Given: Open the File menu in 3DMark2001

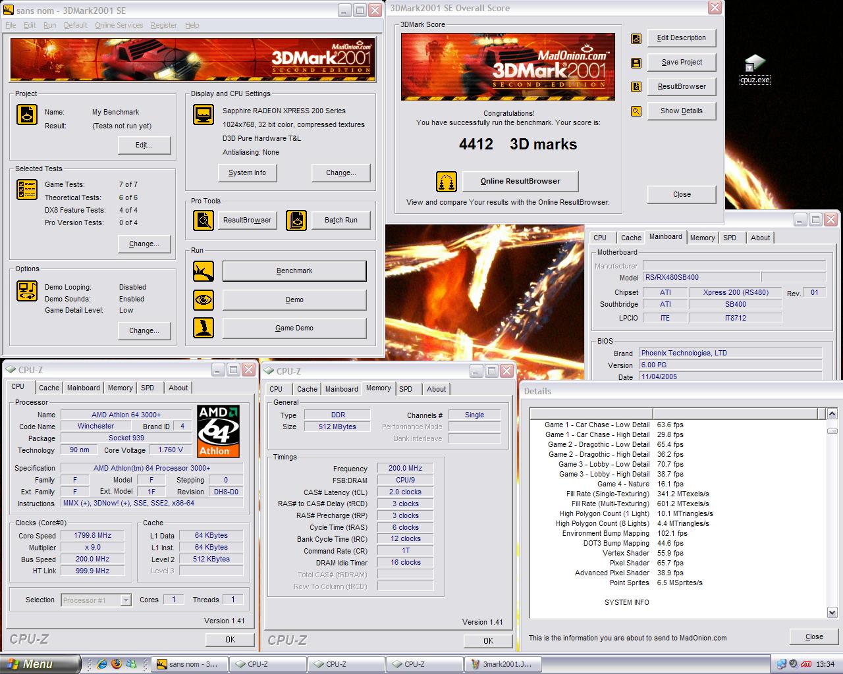Looking at the screenshot, I should coord(11,25).
